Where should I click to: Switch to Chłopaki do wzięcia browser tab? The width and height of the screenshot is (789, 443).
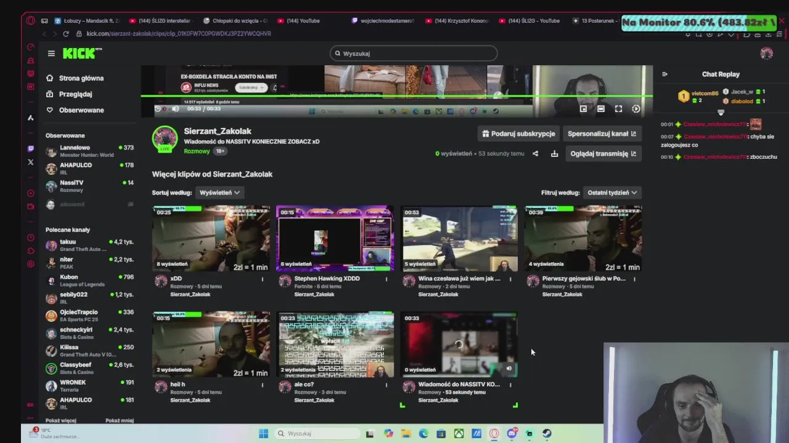(235, 21)
